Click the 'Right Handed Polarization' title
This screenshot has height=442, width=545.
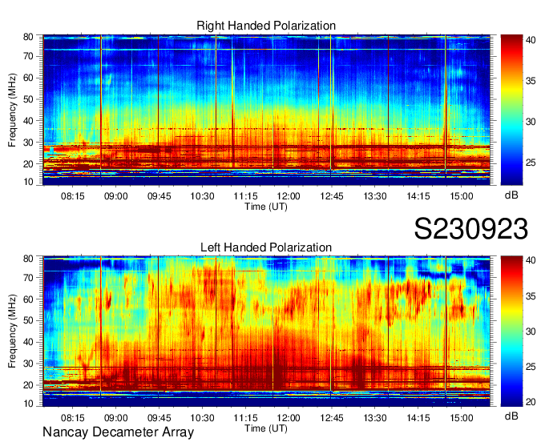pos(266,26)
